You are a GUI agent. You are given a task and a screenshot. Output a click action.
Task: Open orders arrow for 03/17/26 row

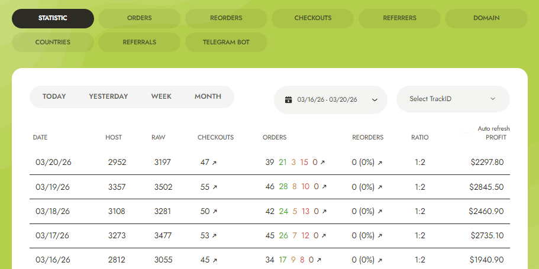[324, 236]
